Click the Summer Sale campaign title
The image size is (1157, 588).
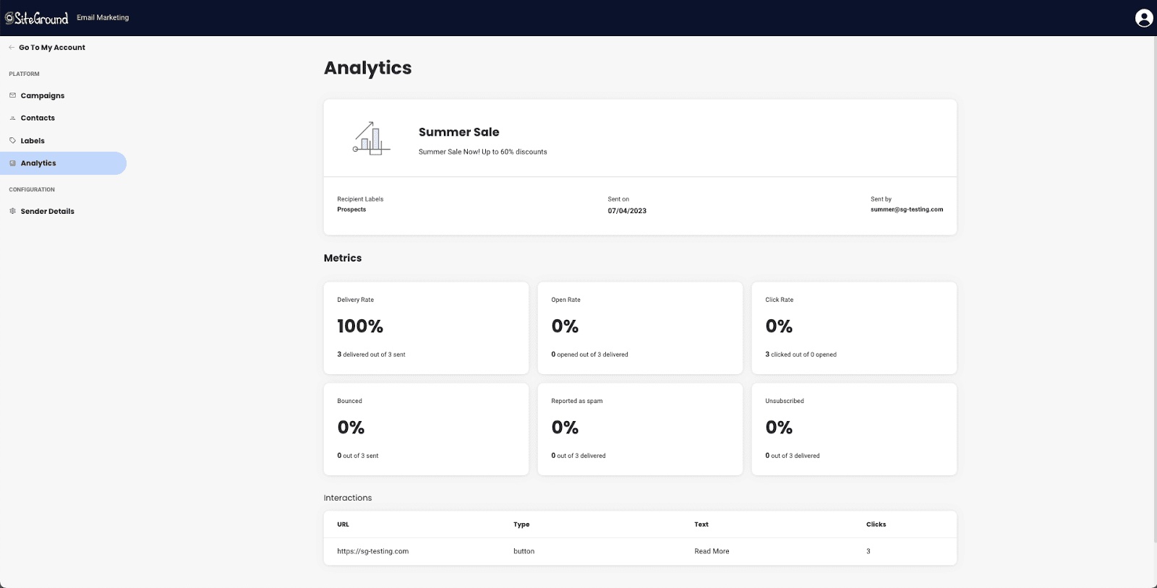459,132
